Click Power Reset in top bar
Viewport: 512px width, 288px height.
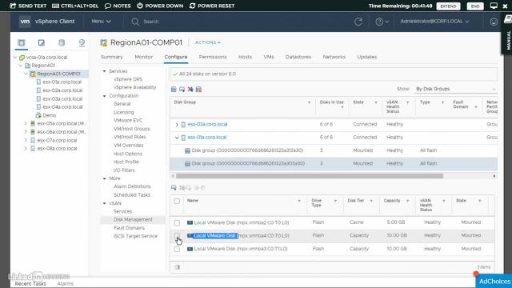tap(212, 6)
